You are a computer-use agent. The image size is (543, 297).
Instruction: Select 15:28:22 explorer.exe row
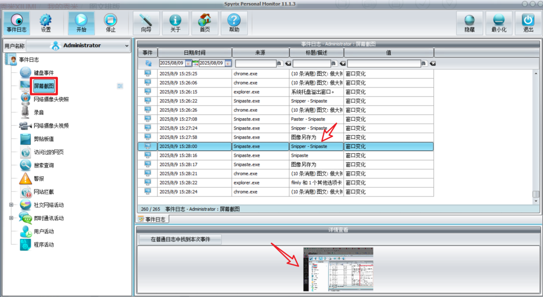click(x=286, y=183)
